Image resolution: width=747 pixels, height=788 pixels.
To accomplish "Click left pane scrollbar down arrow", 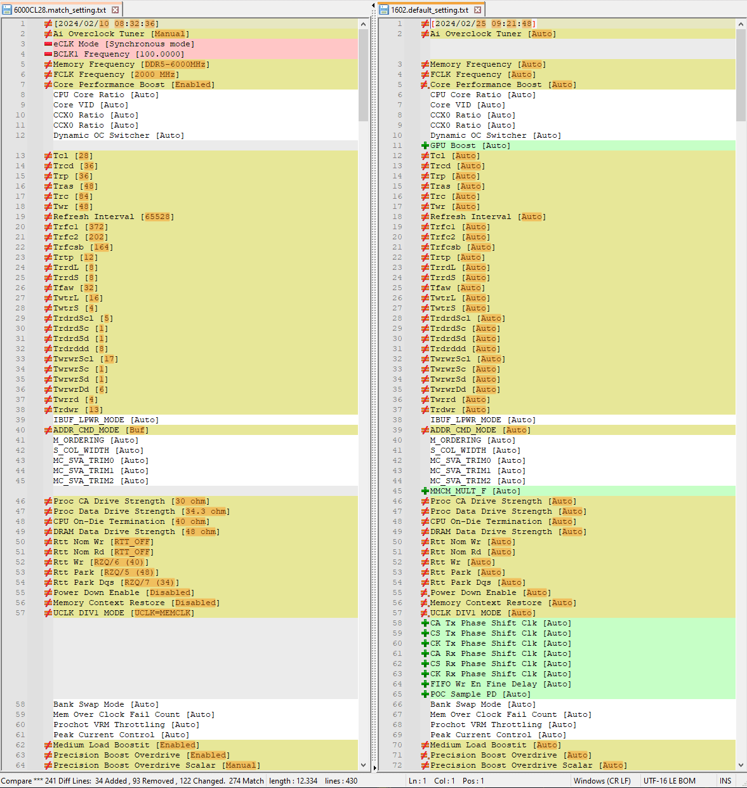I will [x=364, y=765].
